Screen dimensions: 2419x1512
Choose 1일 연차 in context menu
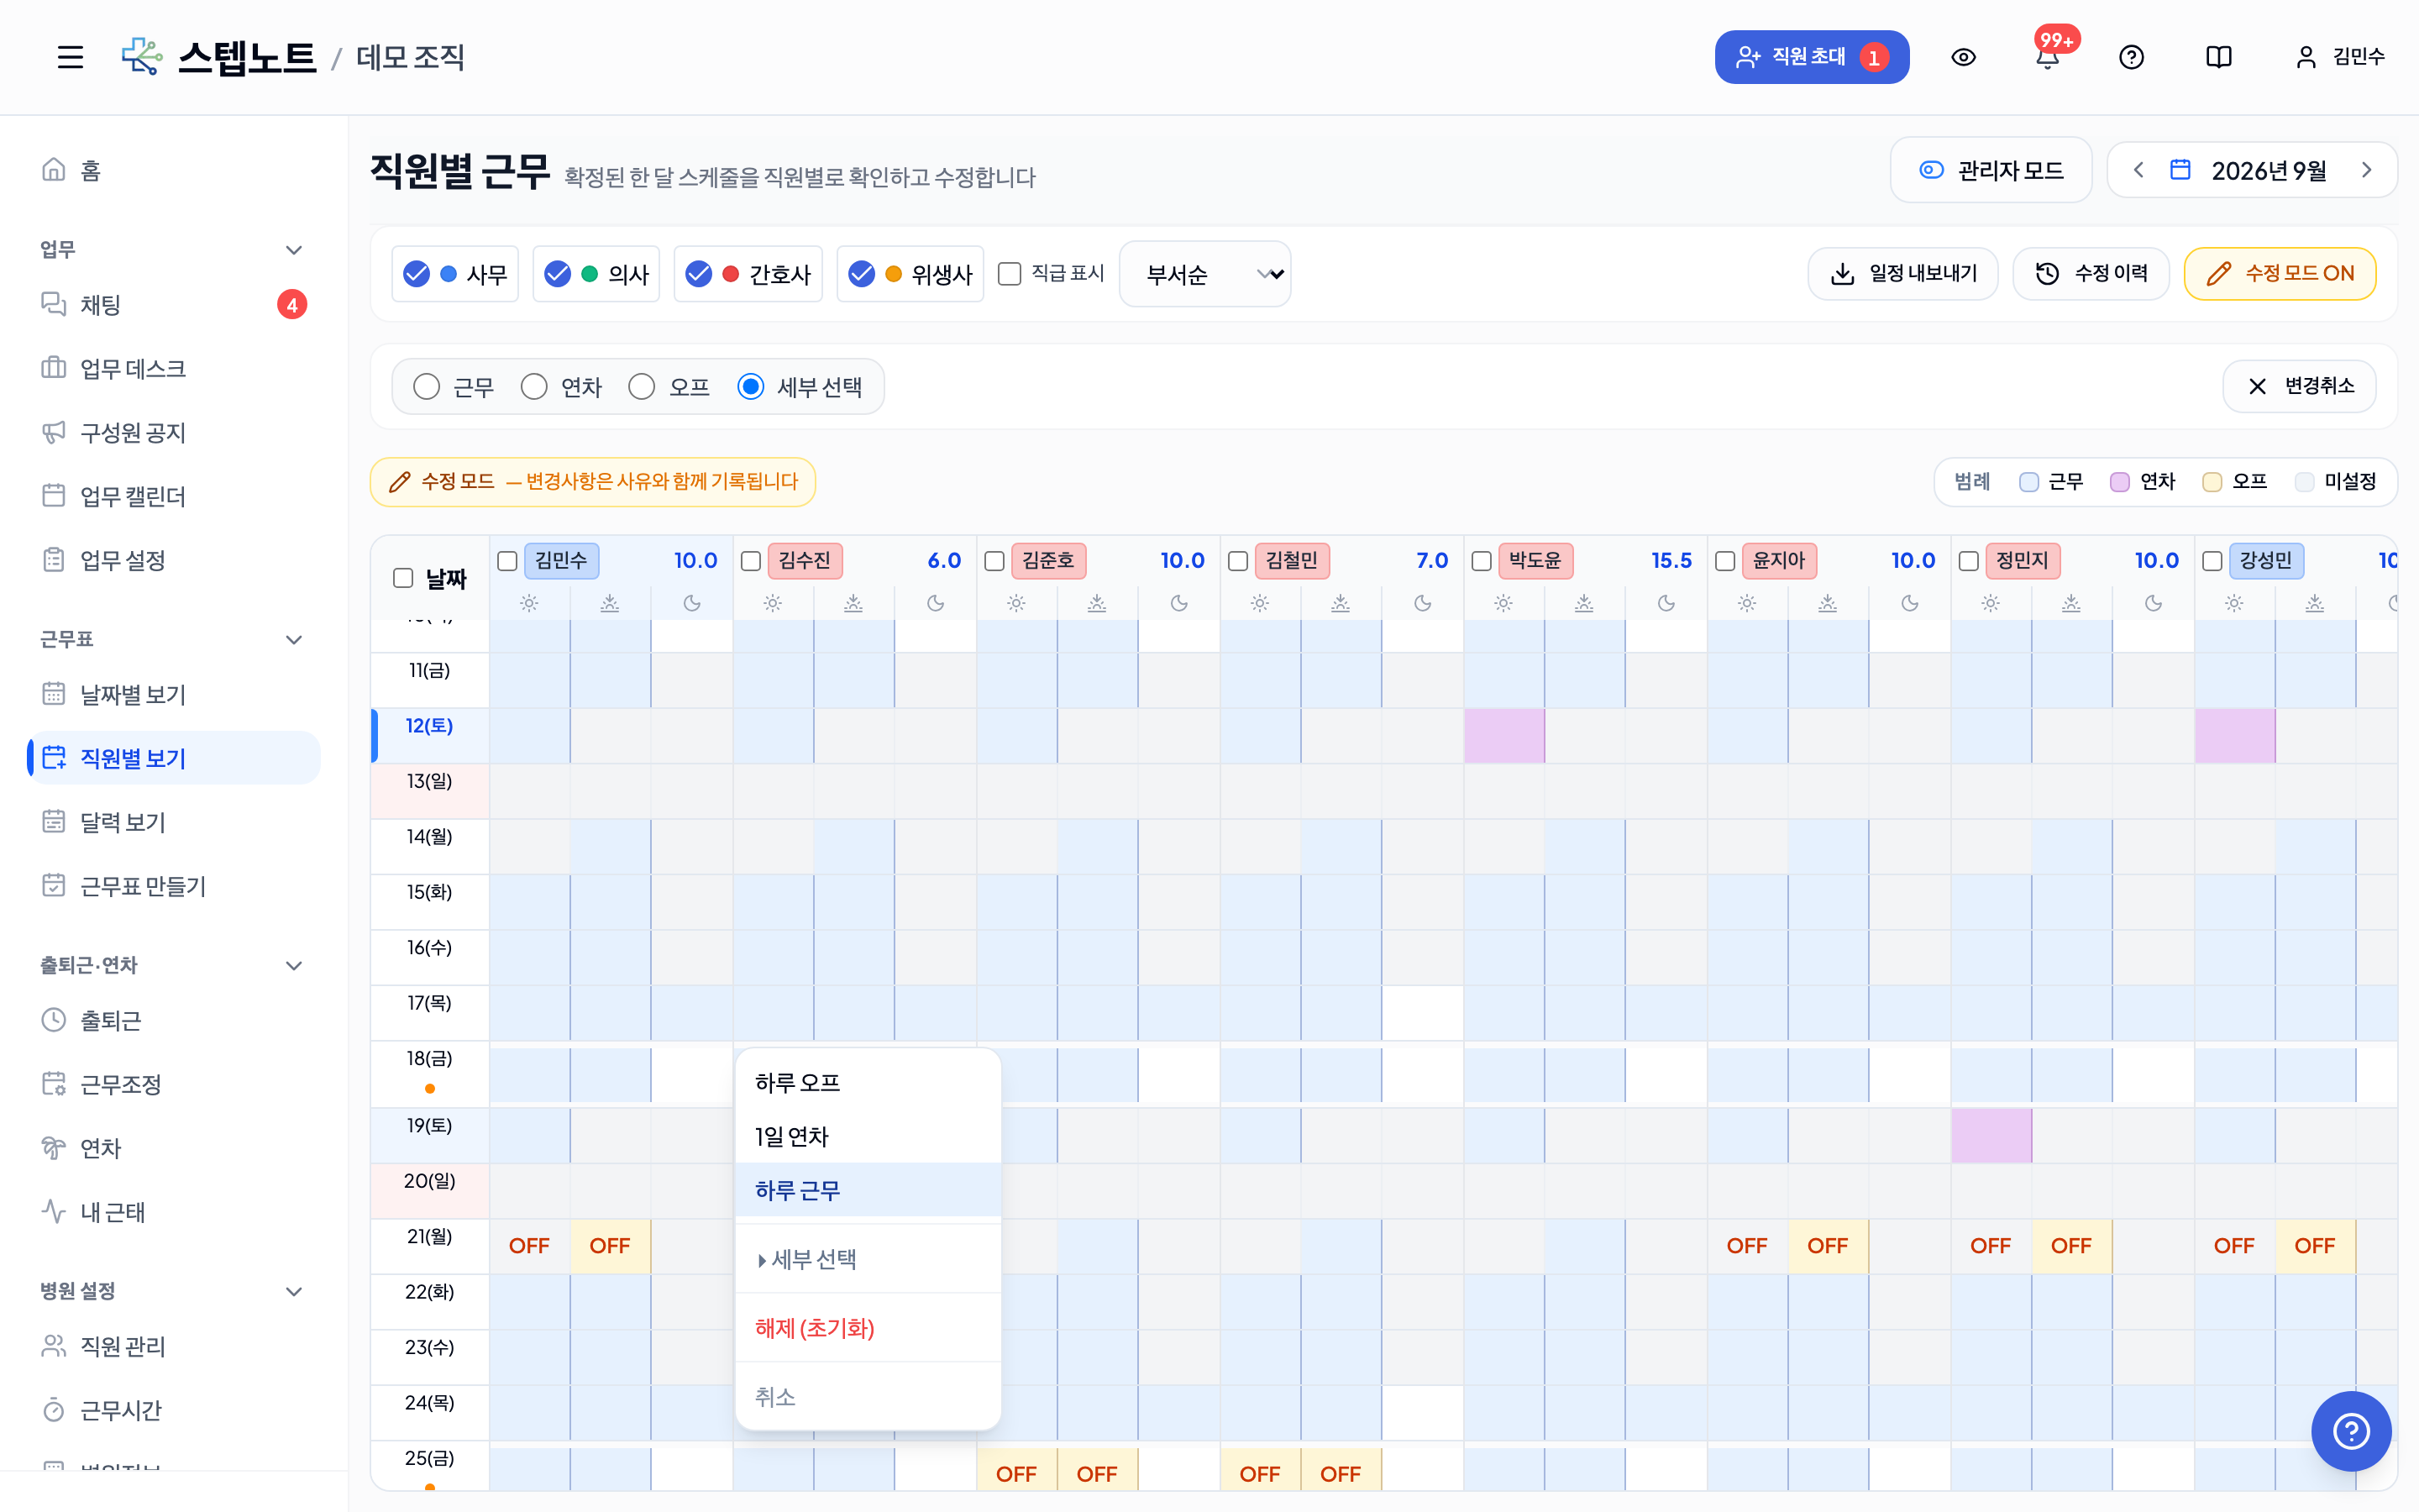click(x=868, y=1137)
